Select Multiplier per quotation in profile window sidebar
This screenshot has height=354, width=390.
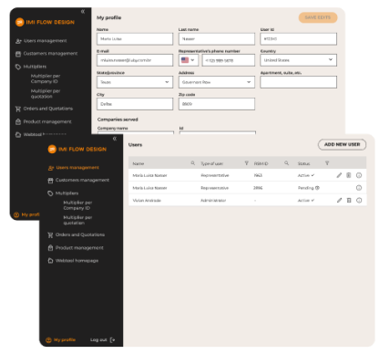(x=46, y=94)
